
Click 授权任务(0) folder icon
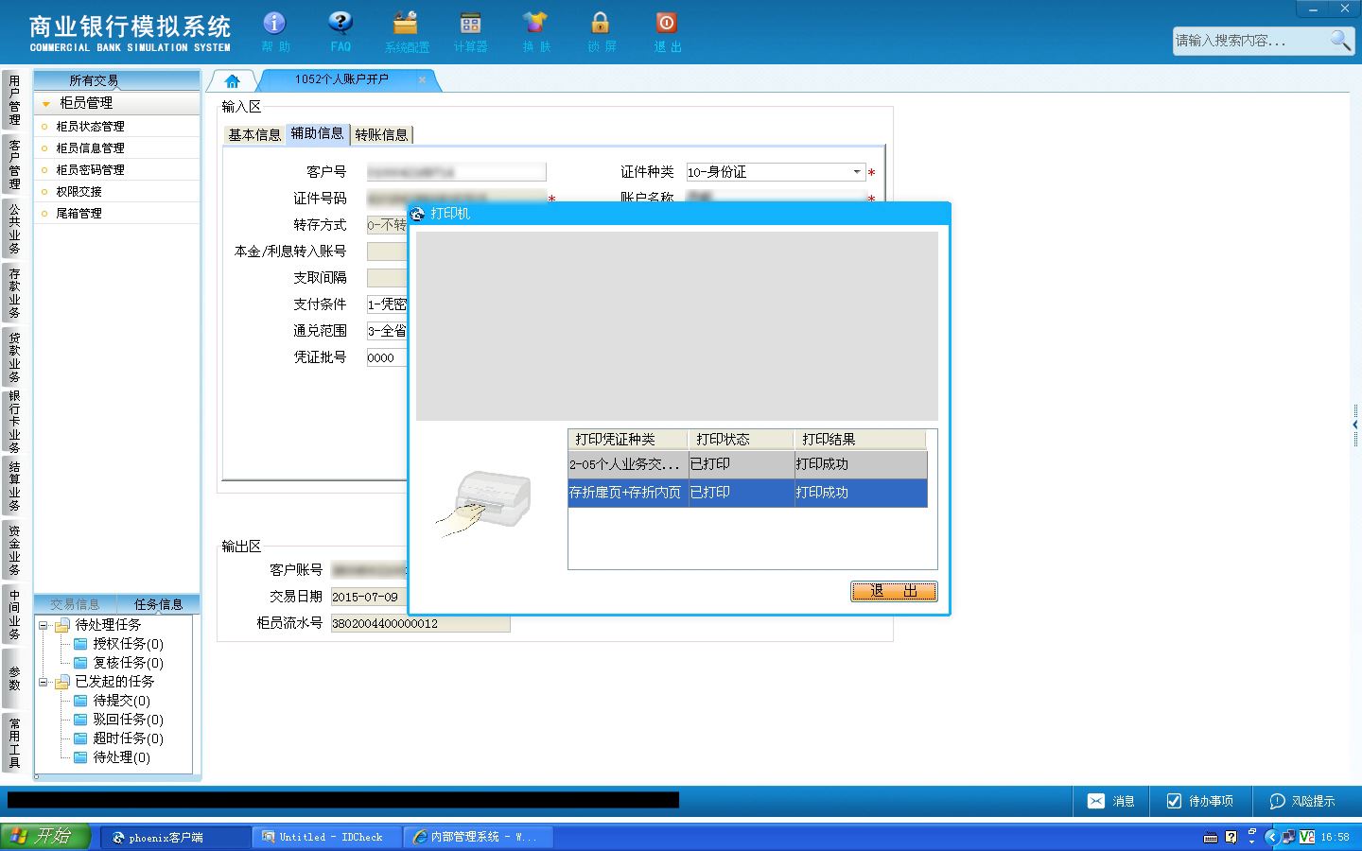click(x=81, y=644)
